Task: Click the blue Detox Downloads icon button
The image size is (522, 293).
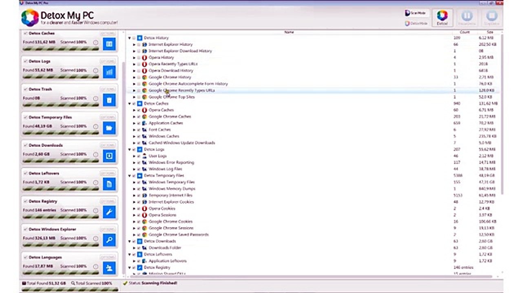Action: tap(109, 156)
